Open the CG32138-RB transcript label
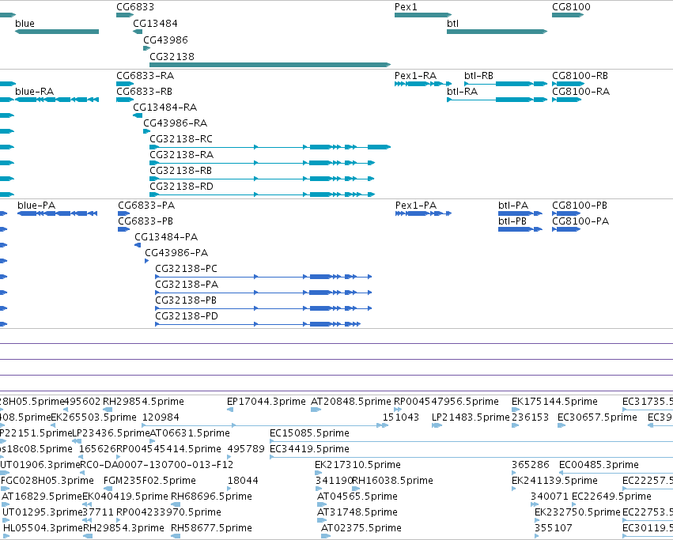Image resolution: width=673 pixels, height=540 pixels. pos(180,171)
